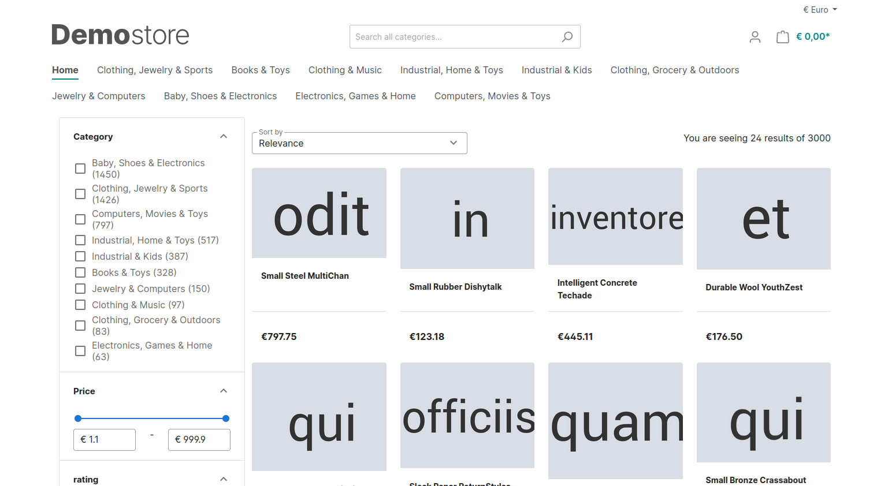Click the minimum price slider handle
Viewport: 888px width, 486px height.
click(x=78, y=418)
